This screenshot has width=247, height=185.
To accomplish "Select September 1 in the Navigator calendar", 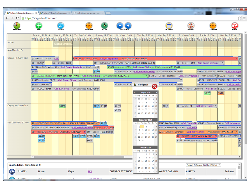I will click(x=139, y=127).
